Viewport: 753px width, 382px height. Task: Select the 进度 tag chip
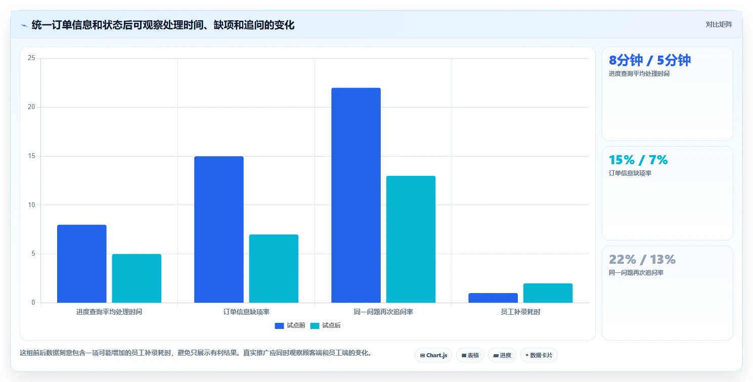click(502, 355)
